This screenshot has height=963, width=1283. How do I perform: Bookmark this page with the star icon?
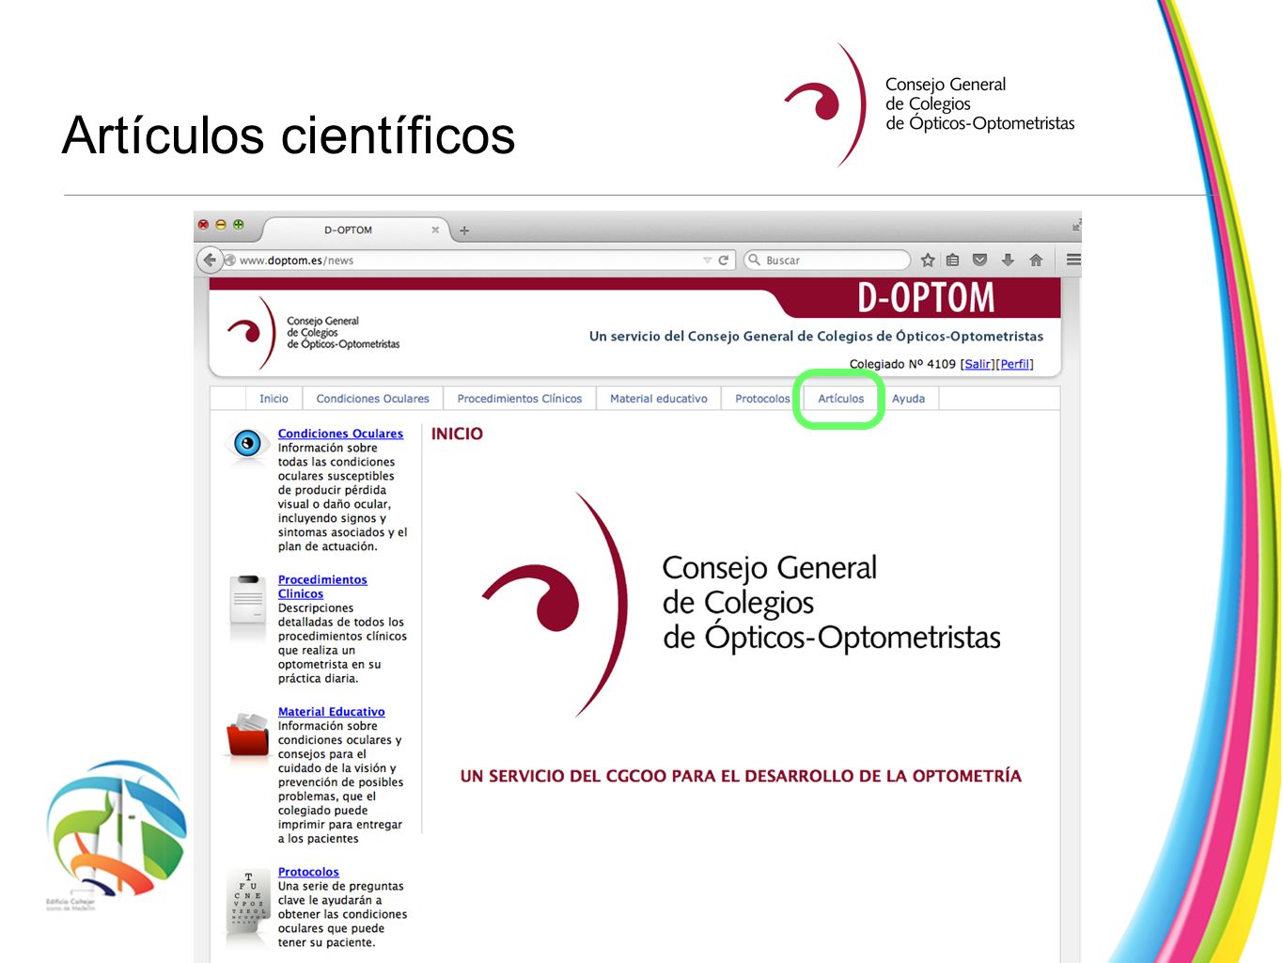point(928,260)
